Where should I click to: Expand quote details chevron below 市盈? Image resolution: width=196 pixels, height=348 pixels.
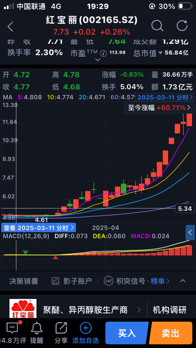pyautogui.click(x=98, y=59)
